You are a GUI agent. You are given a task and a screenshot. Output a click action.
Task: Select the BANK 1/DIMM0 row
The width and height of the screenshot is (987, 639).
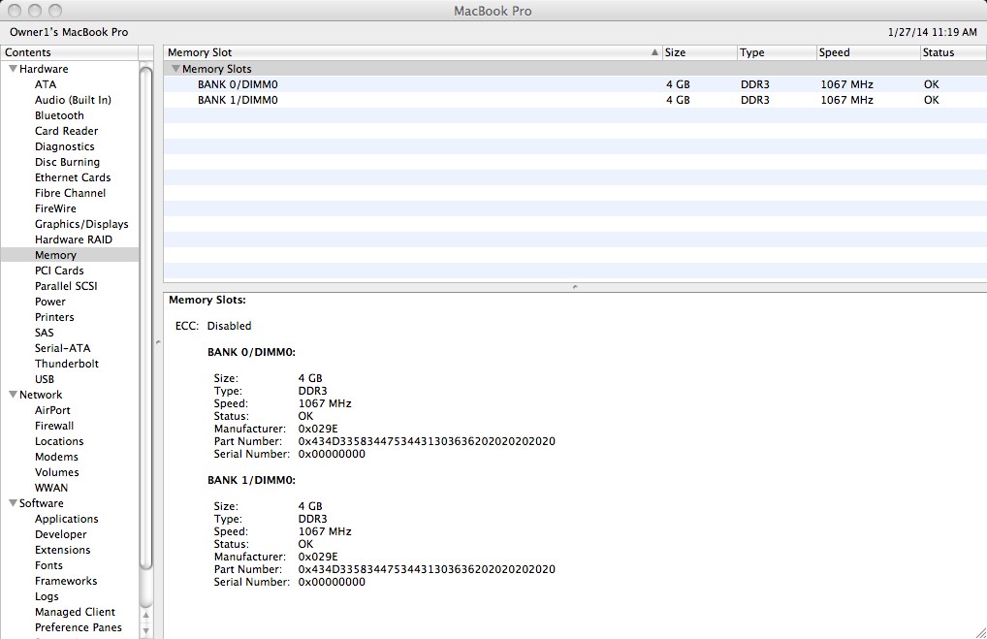tap(575, 100)
